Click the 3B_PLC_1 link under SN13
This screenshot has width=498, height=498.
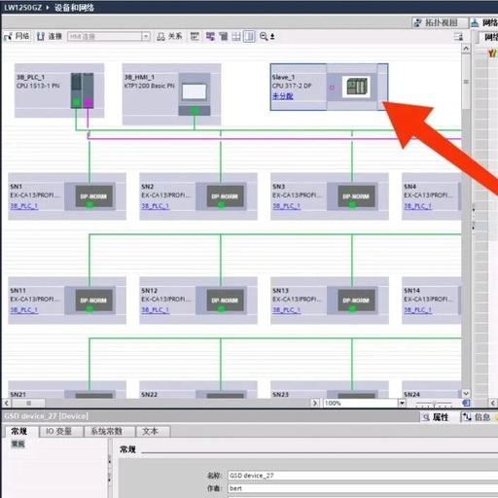(x=287, y=310)
